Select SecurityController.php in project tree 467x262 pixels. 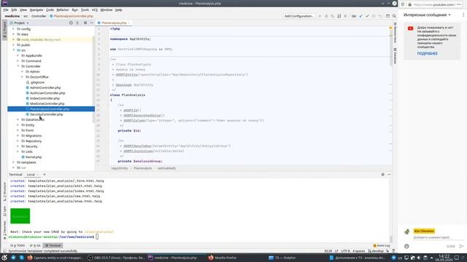click(46, 114)
